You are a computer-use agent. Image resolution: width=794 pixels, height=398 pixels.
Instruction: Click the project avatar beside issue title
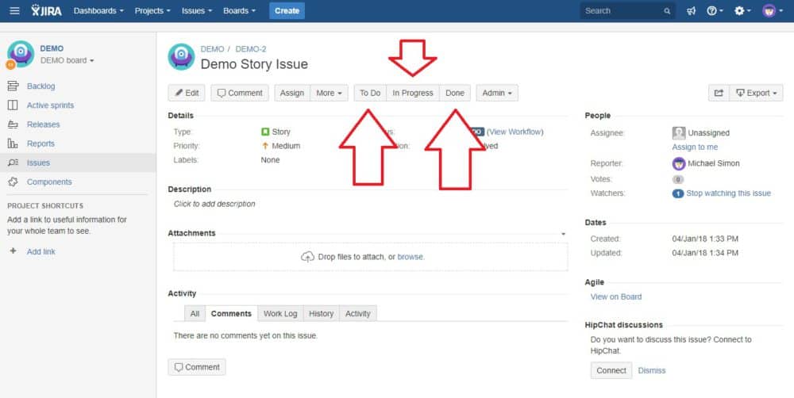(x=181, y=56)
